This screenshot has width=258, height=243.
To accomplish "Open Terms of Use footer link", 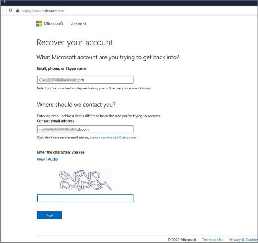I will tap(213, 240).
